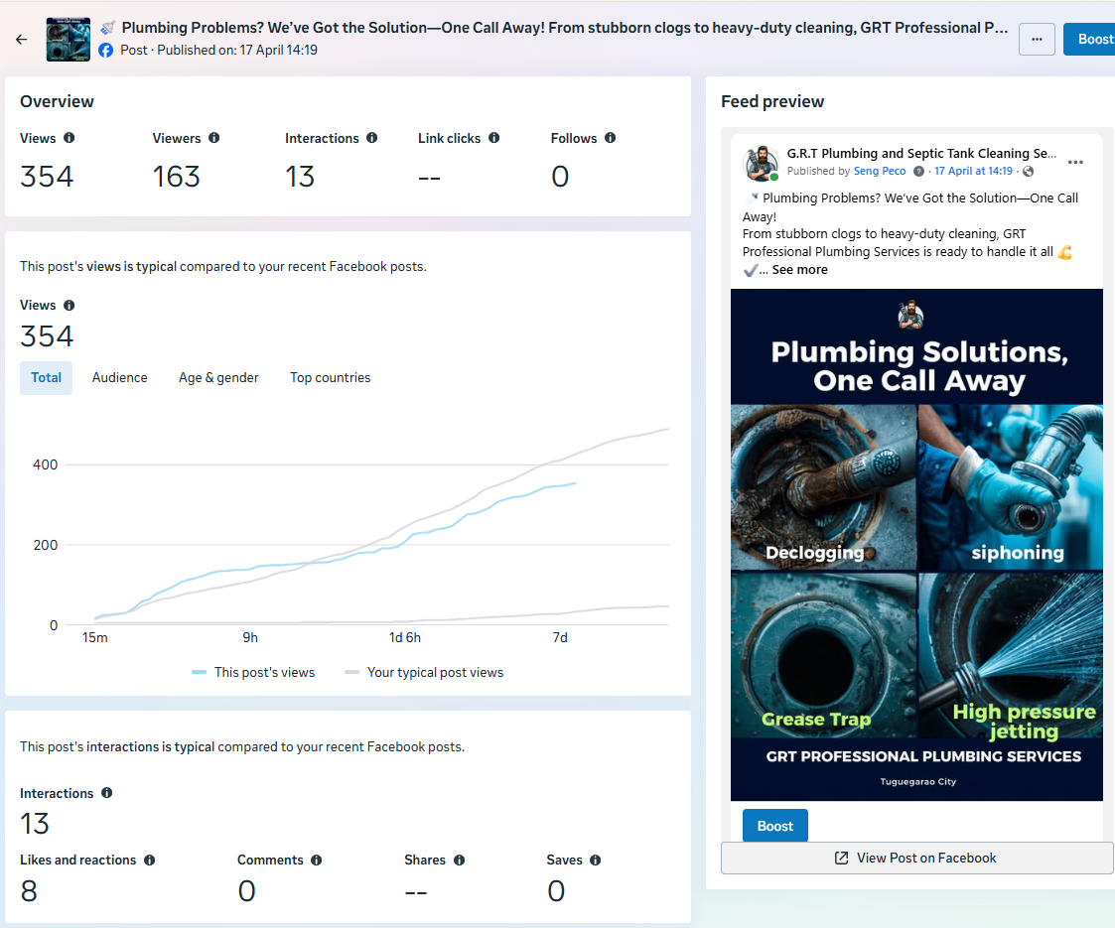
Task: Click the Facebook logo icon near Post
Action: (x=106, y=51)
